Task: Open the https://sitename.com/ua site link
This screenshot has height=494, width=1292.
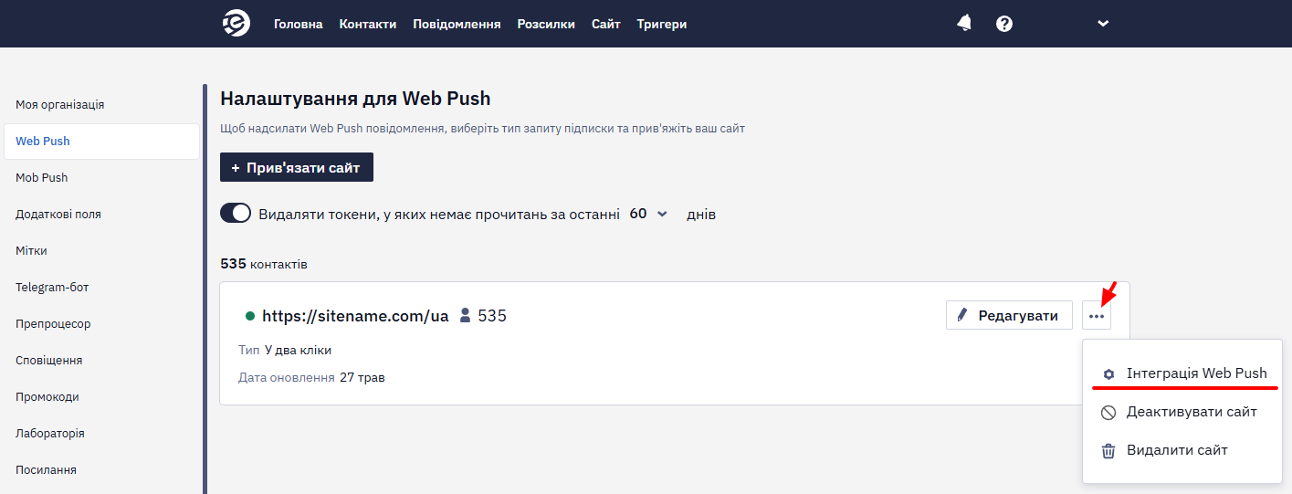Action: pyautogui.click(x=355, y=316)
